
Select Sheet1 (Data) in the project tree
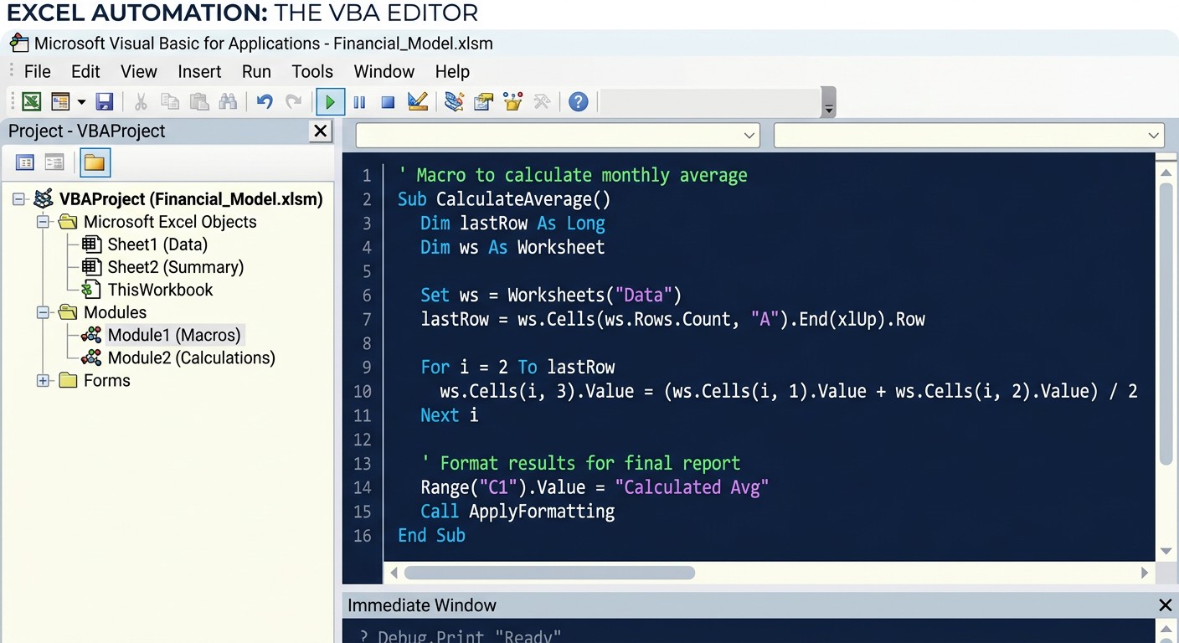click(157, 244)
